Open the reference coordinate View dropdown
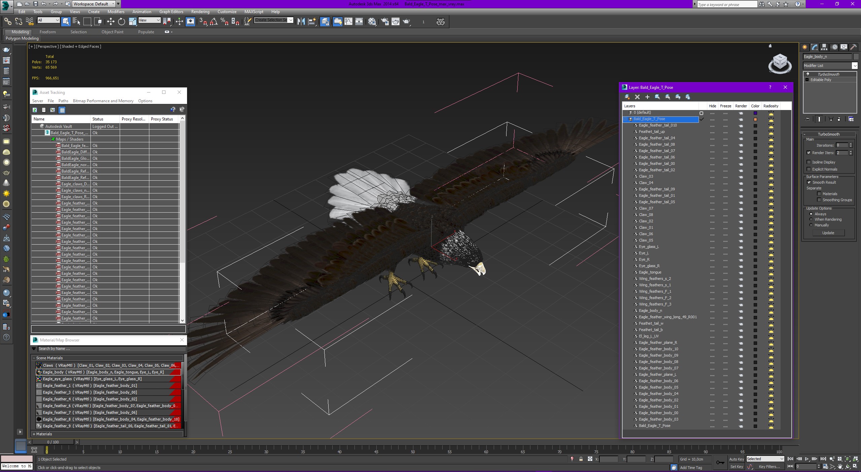 [149, 20]
